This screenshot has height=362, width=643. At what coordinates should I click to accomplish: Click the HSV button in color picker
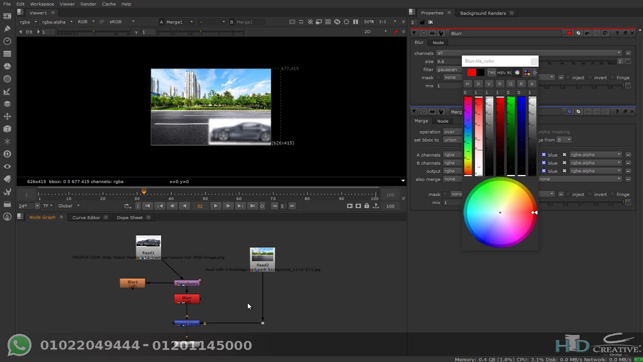click(501, 73)
